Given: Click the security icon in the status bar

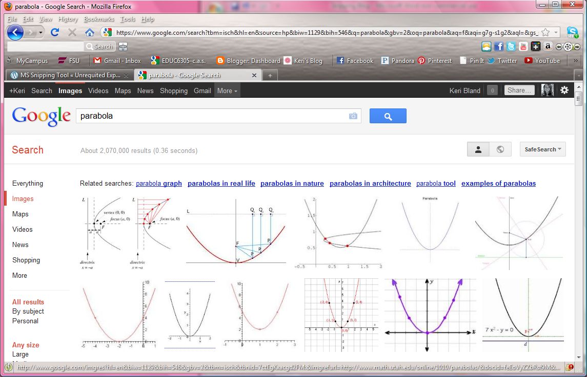Looking at the screenshot, I should (570, 367).
